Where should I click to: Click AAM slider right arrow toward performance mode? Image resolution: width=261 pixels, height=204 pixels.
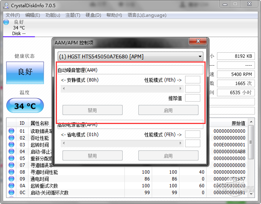coord(180,88)
